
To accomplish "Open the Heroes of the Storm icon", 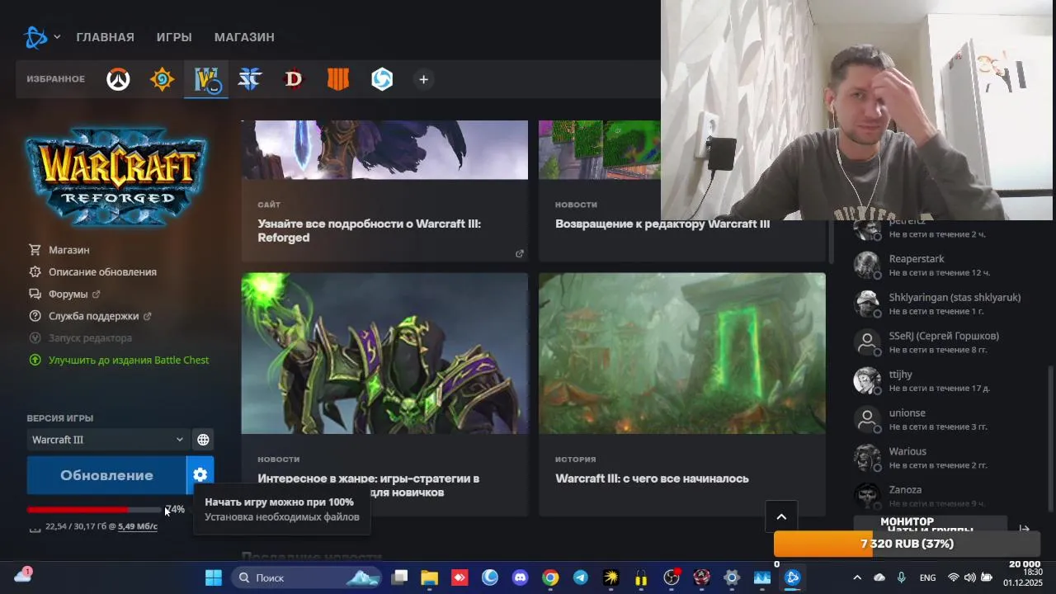I will click(382, 79).
